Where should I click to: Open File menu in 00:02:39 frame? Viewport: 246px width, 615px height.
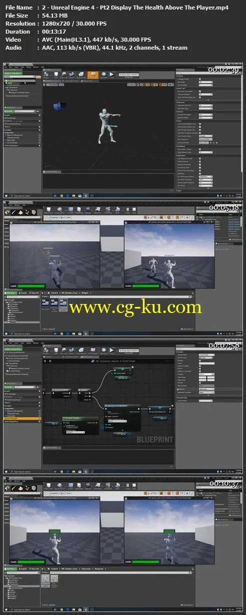click(5, 67)
